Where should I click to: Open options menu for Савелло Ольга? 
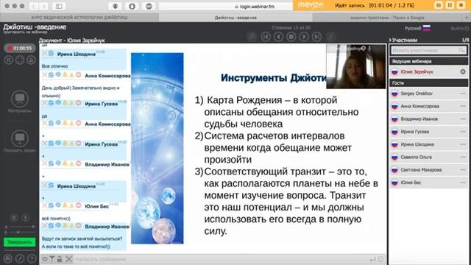pyautogui.click(x=463, y=157)
